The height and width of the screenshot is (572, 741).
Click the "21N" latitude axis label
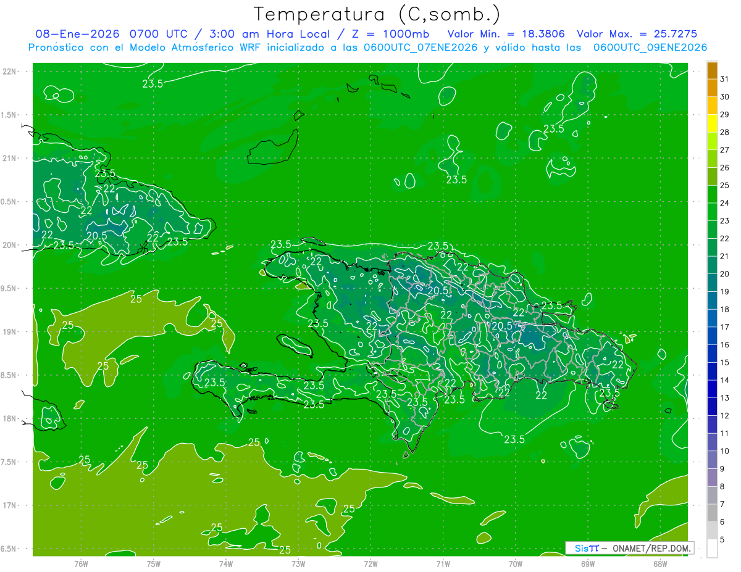tap(10, 158)
